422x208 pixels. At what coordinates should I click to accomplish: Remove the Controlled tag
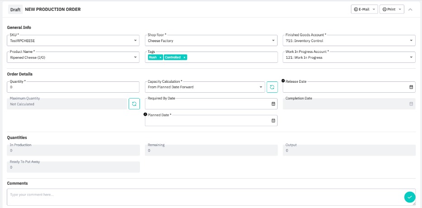(x=184, y=57)
